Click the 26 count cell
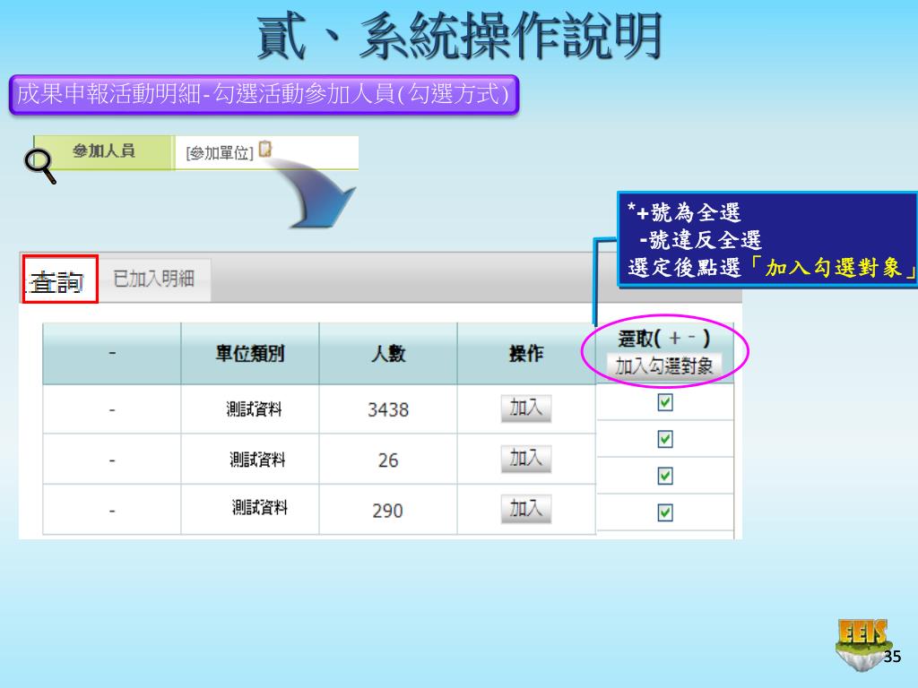The height and width of the screenshot is (688, 918). [388, 460]
